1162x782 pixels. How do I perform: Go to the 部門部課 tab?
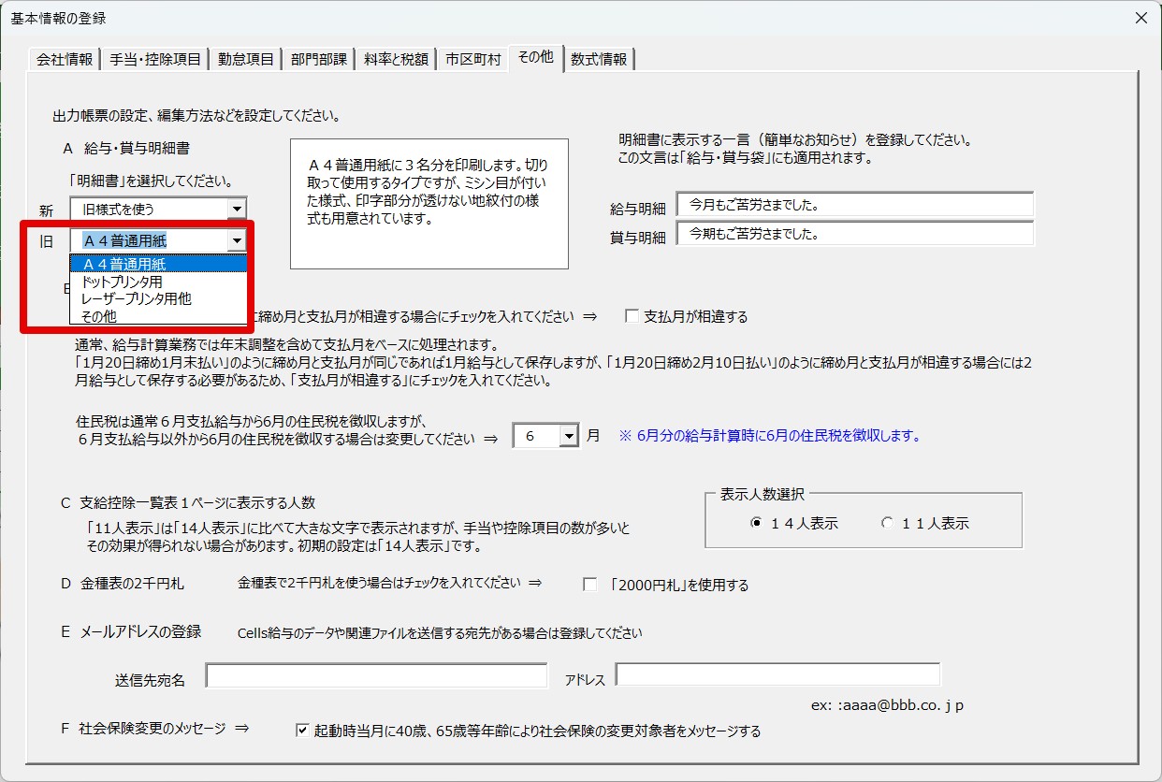319,59
